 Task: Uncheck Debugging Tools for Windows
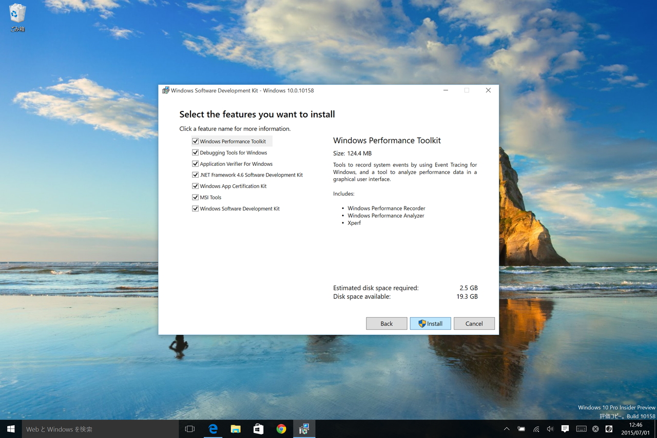[x=195, y=152]
